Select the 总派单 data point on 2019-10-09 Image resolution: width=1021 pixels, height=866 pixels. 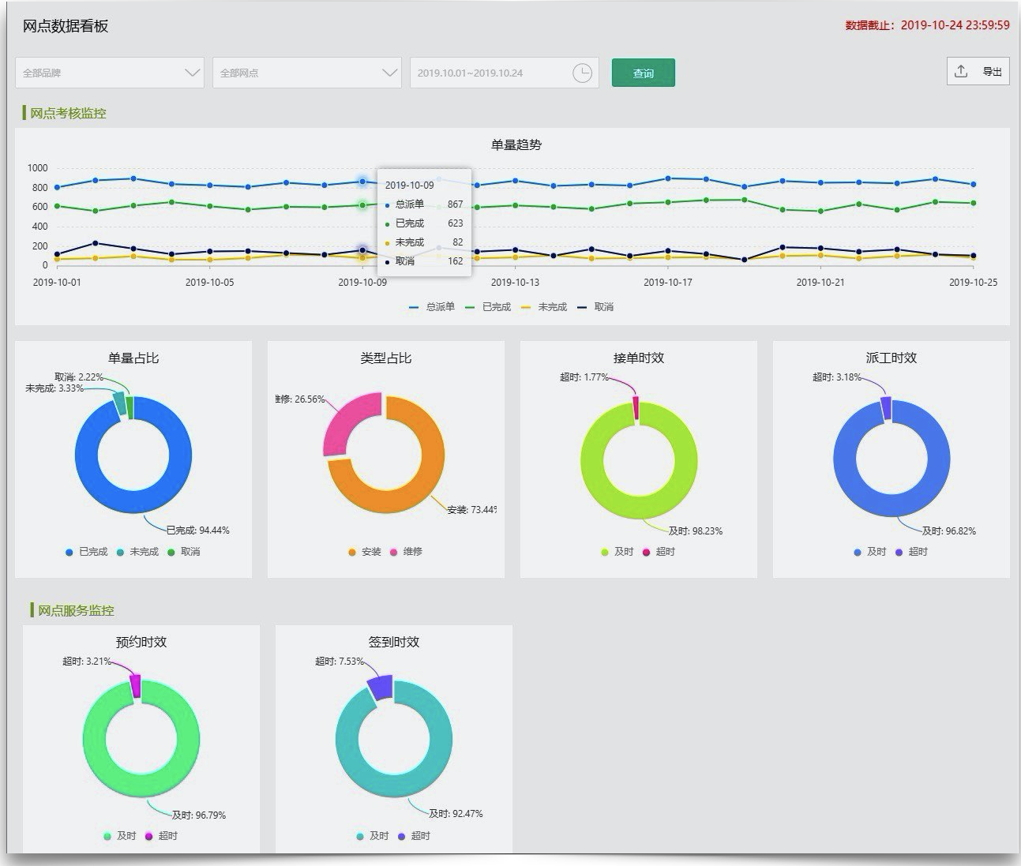point(362,182)
